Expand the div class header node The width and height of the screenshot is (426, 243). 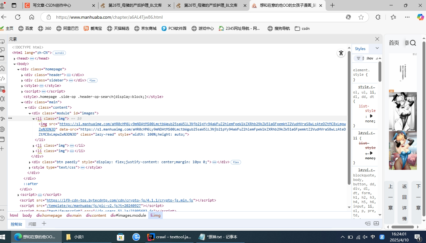[22, 75]
